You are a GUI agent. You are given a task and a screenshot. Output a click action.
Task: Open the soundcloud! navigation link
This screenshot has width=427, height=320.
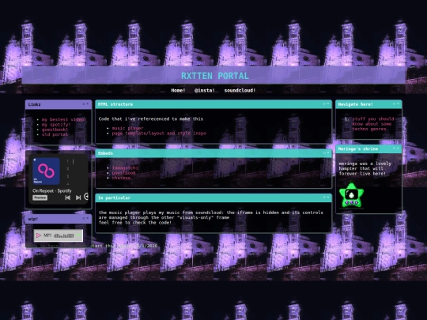[240, 90]
